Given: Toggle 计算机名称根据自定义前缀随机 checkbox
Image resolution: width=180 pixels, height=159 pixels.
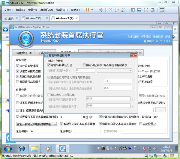Looking at the screenshot, I should pyautogui.click(x=100, y=117).
